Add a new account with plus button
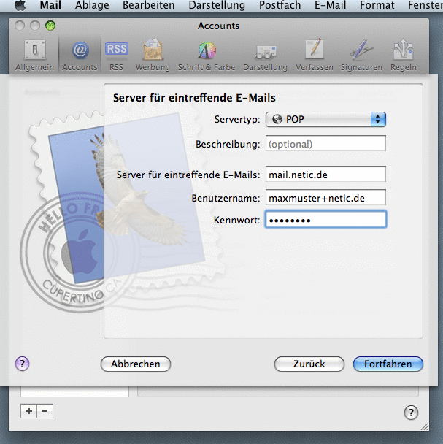The image size is (443, 444). 28,411
